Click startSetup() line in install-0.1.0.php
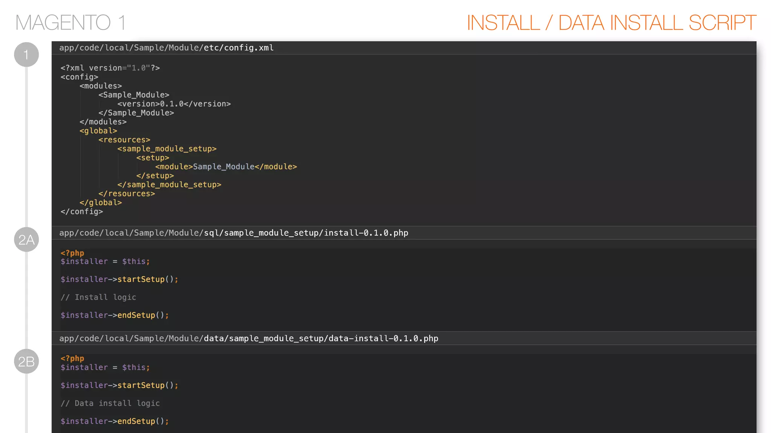 point(120,279)
